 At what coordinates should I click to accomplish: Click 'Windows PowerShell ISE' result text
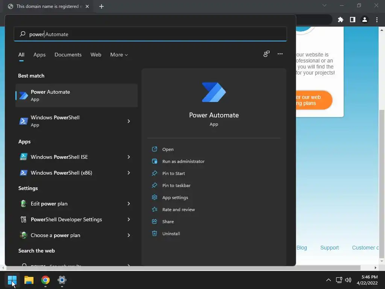click(59, 157)
